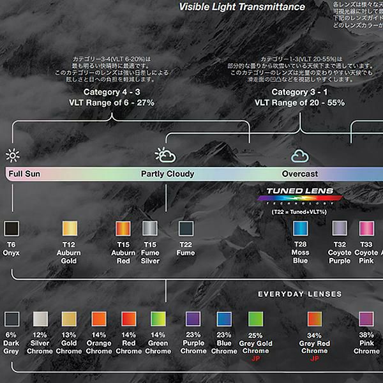Click the red JP label under Grey Gold Chrome
Image resolution: width=383 pixels, height=383 pixels.
[256, 359]
